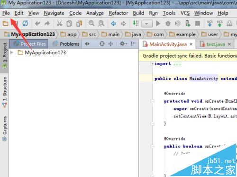Screen dimensions: 237x177
Task: Click the Attach debugger to Android process icon
Action: pos(188,23)
